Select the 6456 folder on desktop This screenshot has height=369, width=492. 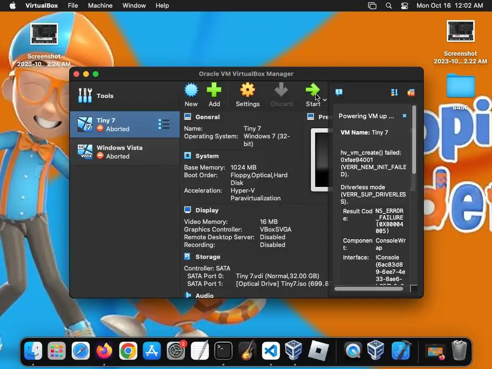click(460, 92)
